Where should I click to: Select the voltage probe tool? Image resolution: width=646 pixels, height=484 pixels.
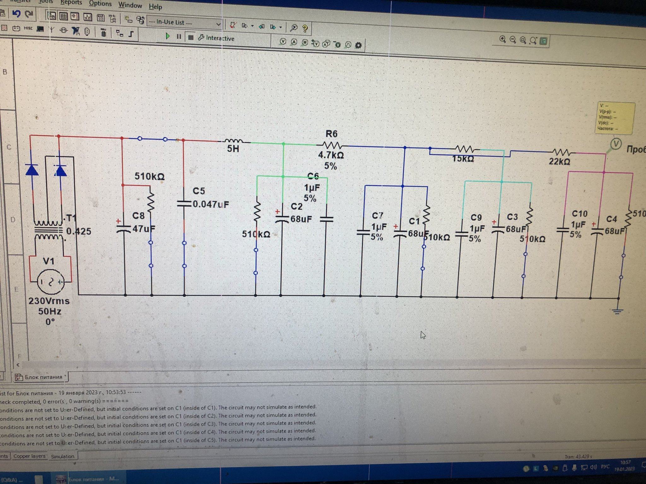(283, 42)
